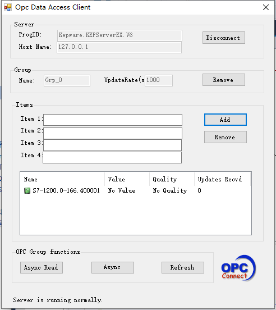Focus the Item 2 text field
This screenshot has width=276, height=310.
pyautogui.click(x=113, y=133)
